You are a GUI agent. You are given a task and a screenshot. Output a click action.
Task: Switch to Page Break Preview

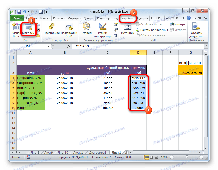[x=156, y=157]
